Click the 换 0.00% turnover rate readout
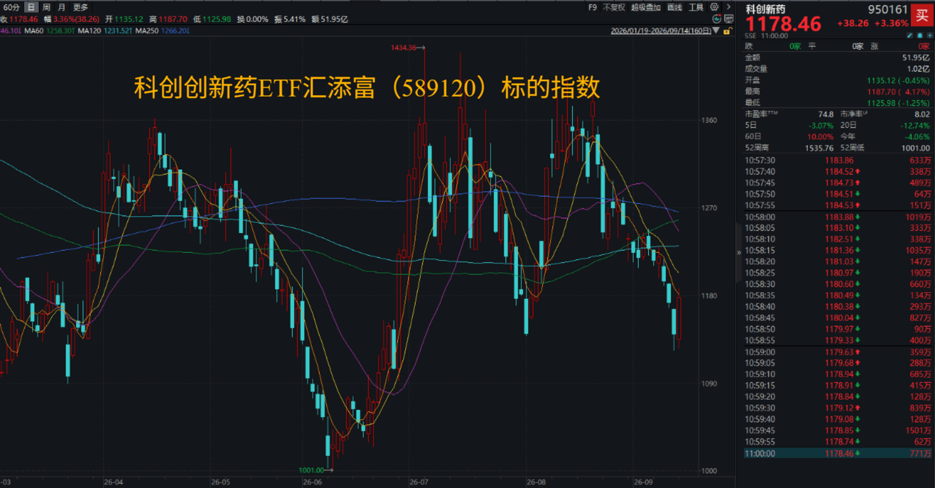935x488 pixels. [252, 19]
